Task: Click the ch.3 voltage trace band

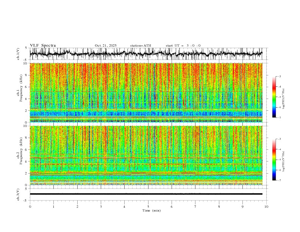Action: pyautogui.click(x=146, y=194)
